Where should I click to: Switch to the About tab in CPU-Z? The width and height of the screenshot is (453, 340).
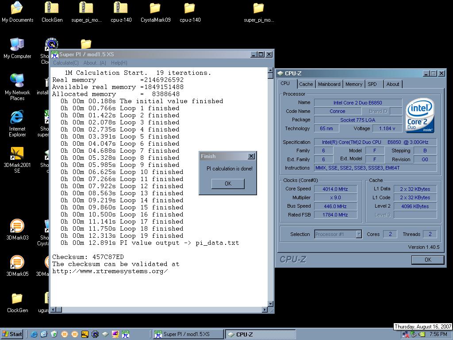pos(393,84)
